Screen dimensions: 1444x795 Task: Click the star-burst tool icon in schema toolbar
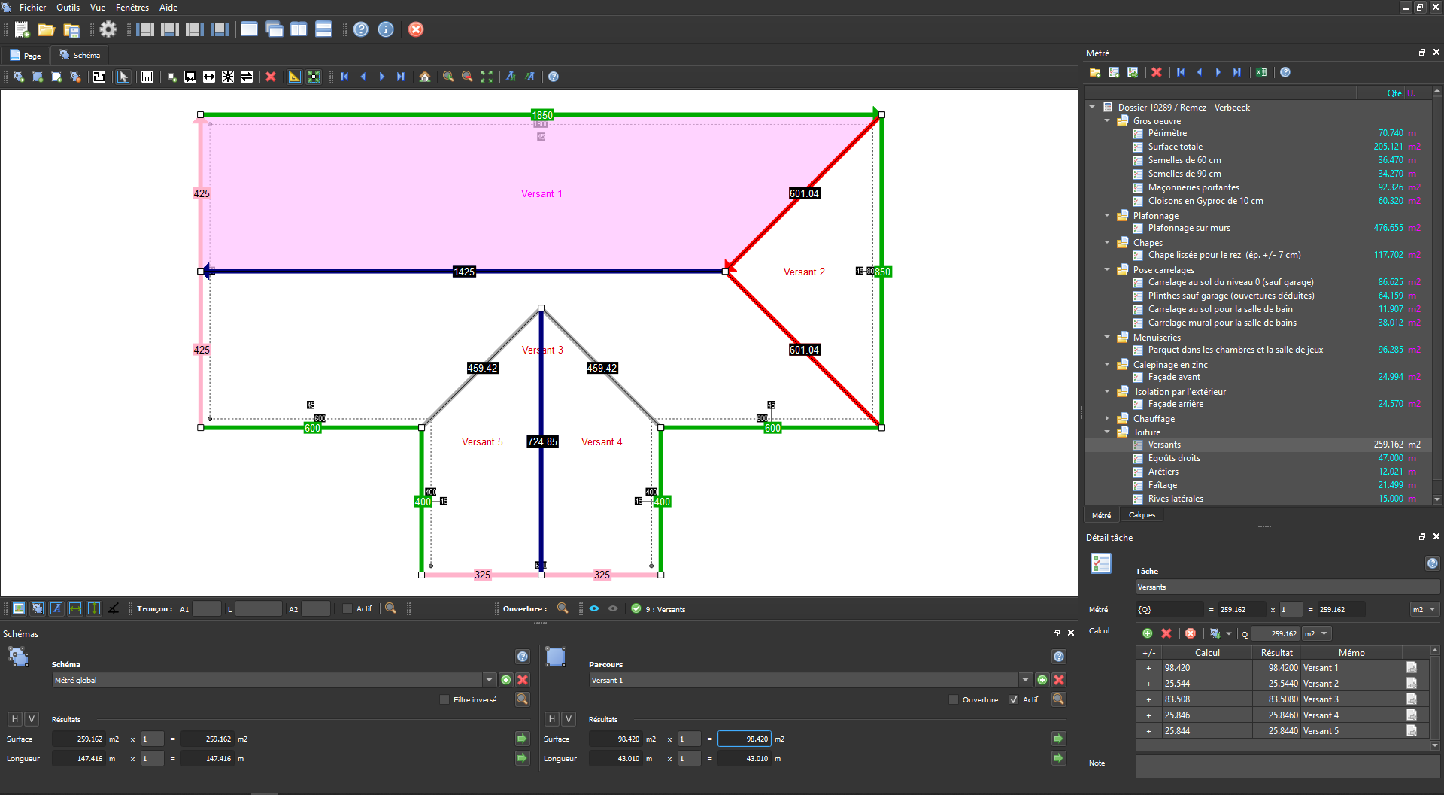(228, 77)
